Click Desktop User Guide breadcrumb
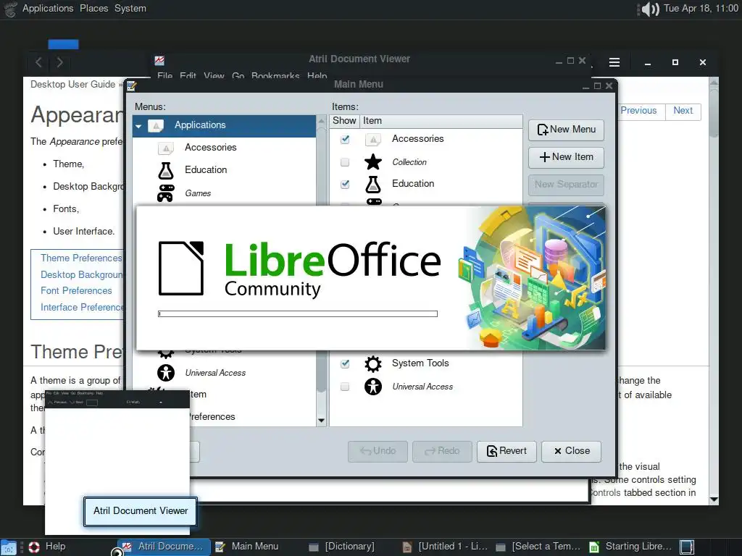Screen dimensions: 742x556 [x=72, y=85]
